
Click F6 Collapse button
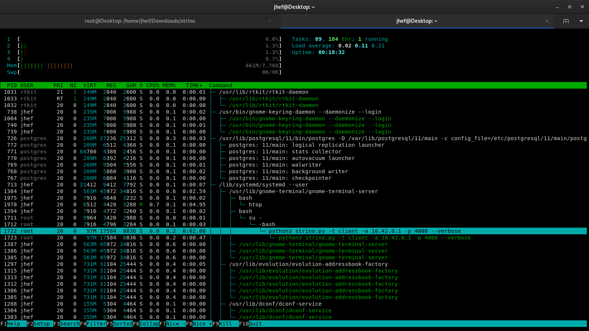click(x=146, y=324)
